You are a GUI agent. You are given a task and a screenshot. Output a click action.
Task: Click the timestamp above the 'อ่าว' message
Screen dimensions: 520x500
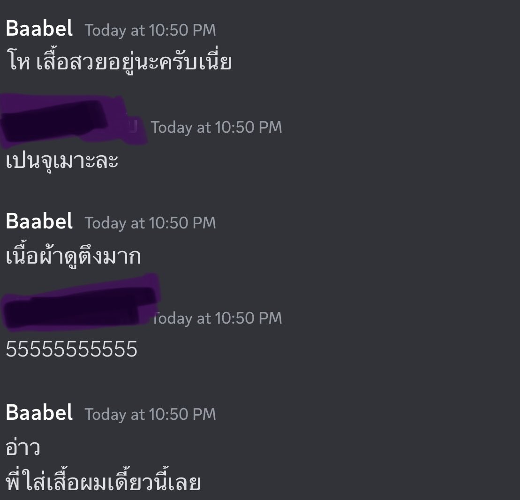point(150,414)
